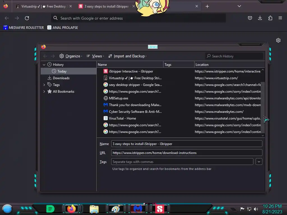
Task: Click the Search History field
Action: (234, 56)
